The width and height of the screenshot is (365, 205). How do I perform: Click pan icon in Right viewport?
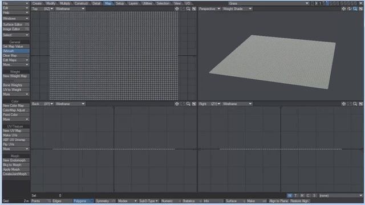(343, 104)
